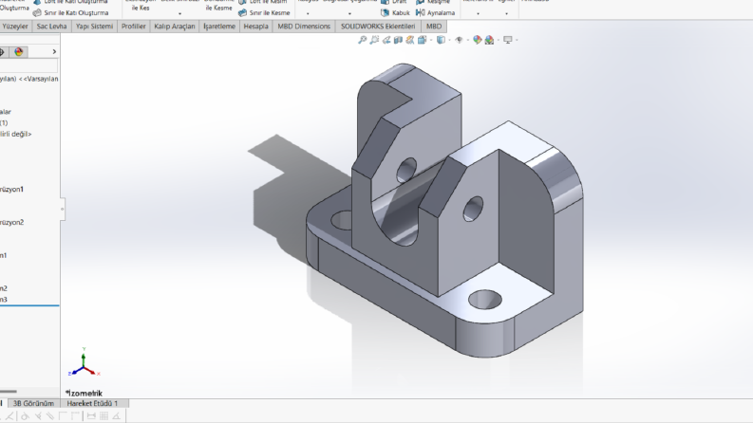Open the Apply Scene dropdown arrow
Image resolution: width=753 pixels, height=423 pixels.
tap(498, 40)
